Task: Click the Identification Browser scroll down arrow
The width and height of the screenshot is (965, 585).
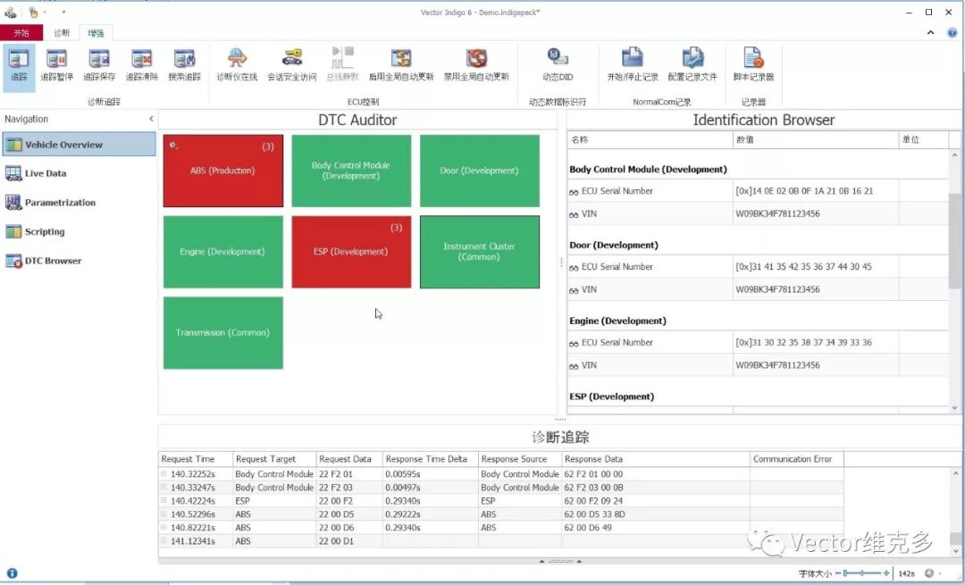Action: click(954, 408)
